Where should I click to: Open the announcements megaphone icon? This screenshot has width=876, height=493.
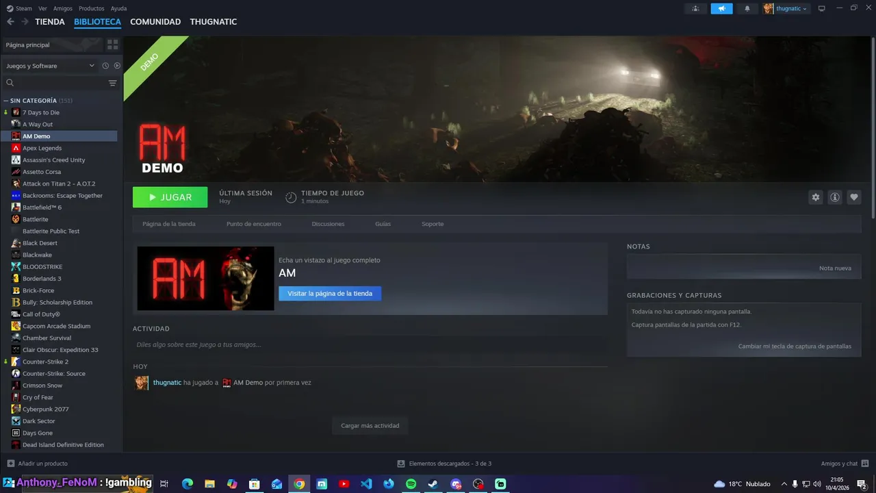point(721,8)
